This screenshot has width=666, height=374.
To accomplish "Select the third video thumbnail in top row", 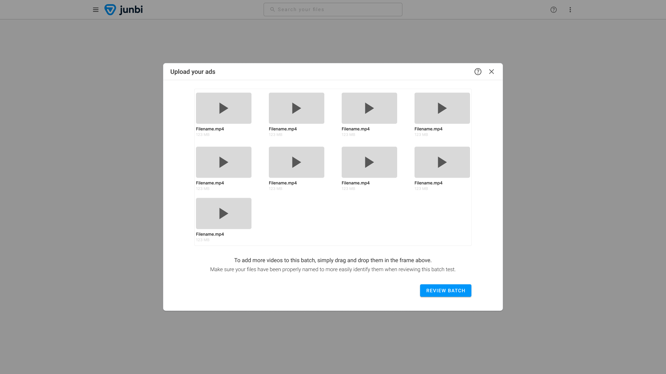I will tap(369, 108).
